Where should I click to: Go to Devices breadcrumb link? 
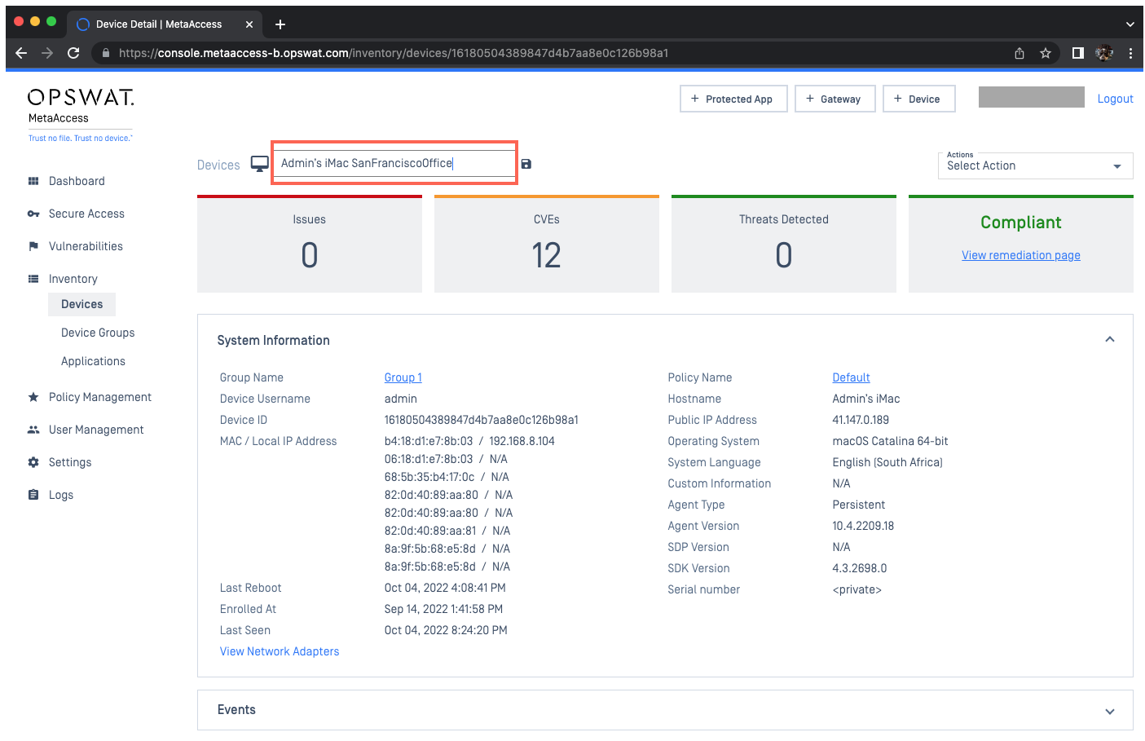pyautogui.click(x=218, y=165)
